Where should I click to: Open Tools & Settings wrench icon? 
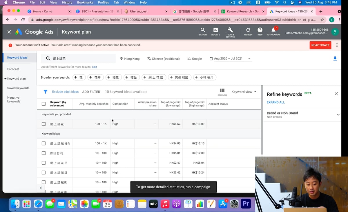230,30
